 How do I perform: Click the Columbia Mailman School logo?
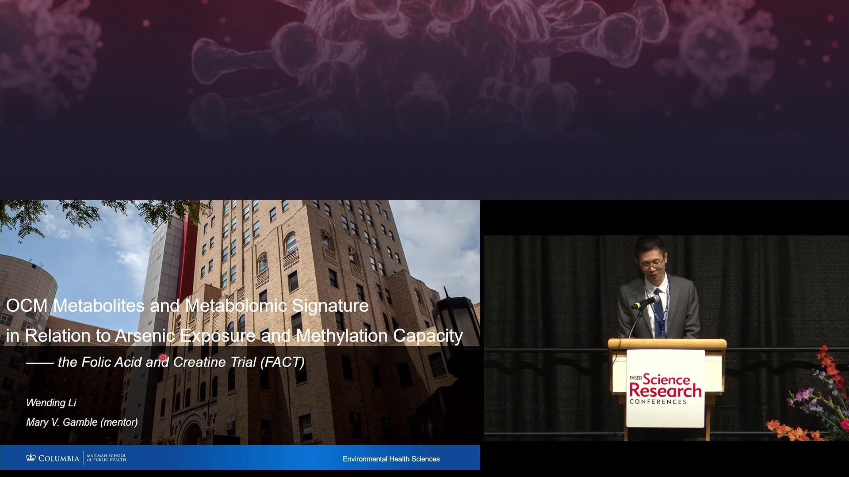[x=76, y=458]
